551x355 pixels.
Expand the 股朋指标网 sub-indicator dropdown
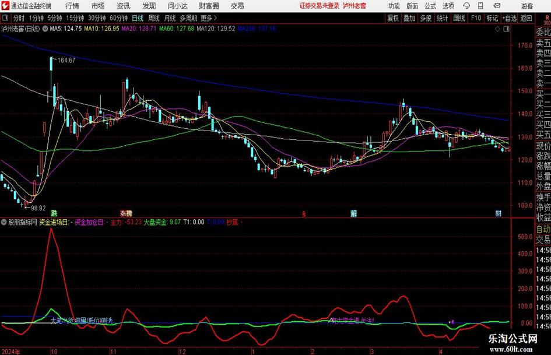pyautogui.click(x=4, y=222)
